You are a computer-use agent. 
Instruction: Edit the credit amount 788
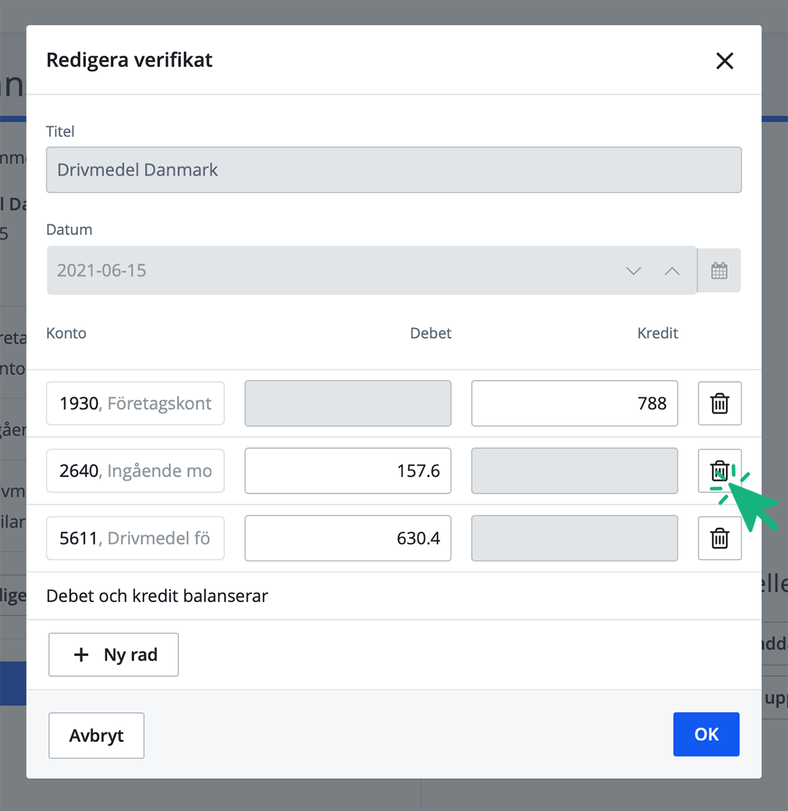tap(575, 403)
